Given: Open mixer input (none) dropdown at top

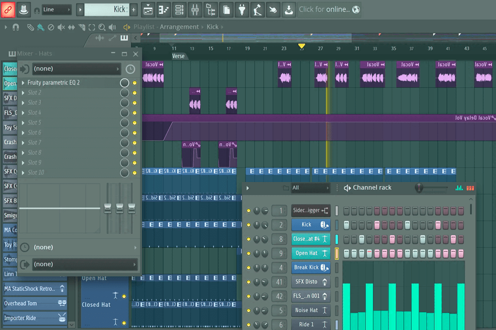Looking at the screenshot, I should pos(76,69).
